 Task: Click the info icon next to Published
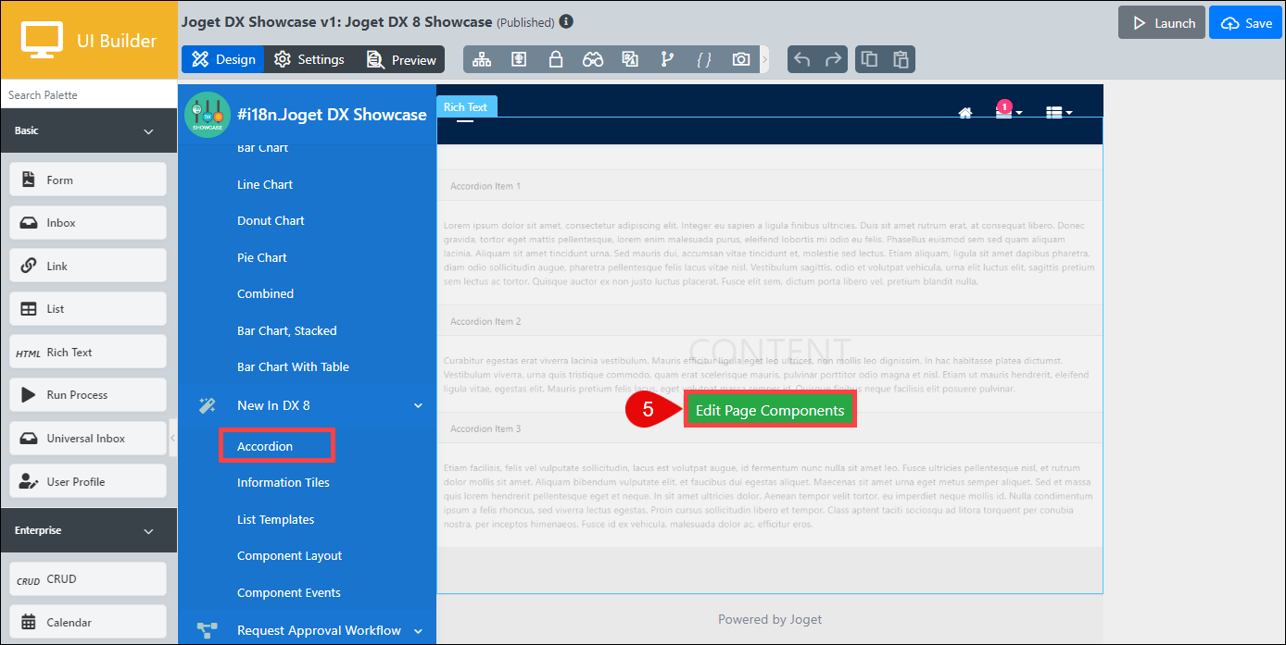click(x=566, y=21)
